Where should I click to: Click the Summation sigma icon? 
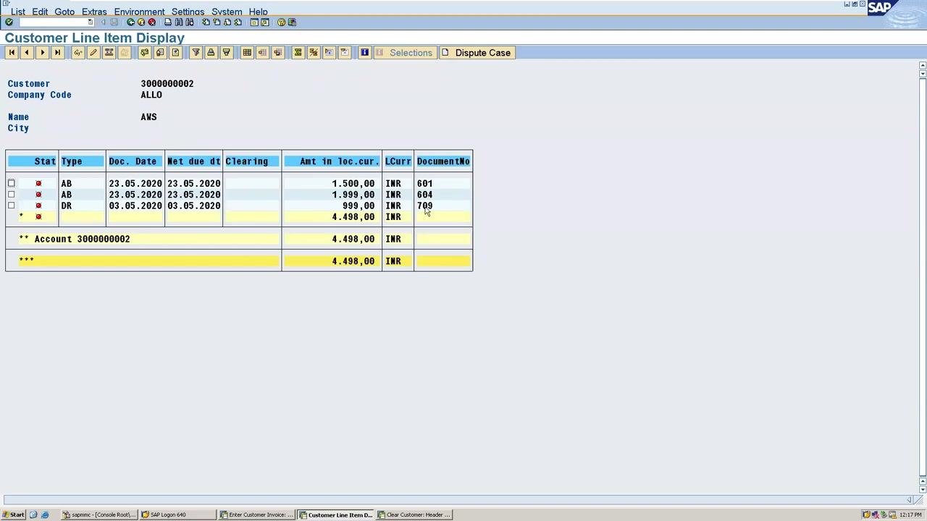(x=298, y=53)
